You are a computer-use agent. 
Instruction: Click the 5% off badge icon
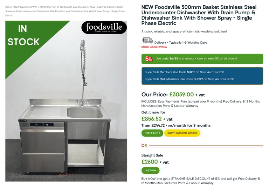coord(149,59)
